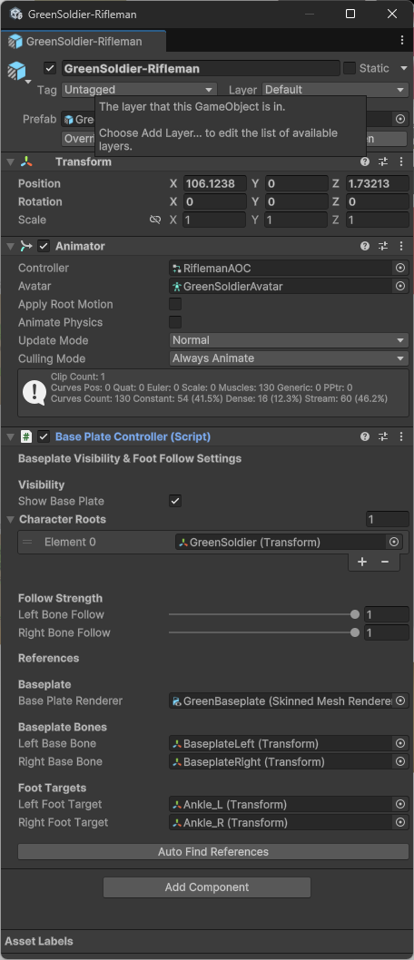414x960 pixels.
Task: Open Base Plate Controller kebab menu
Action: [401, 436]
